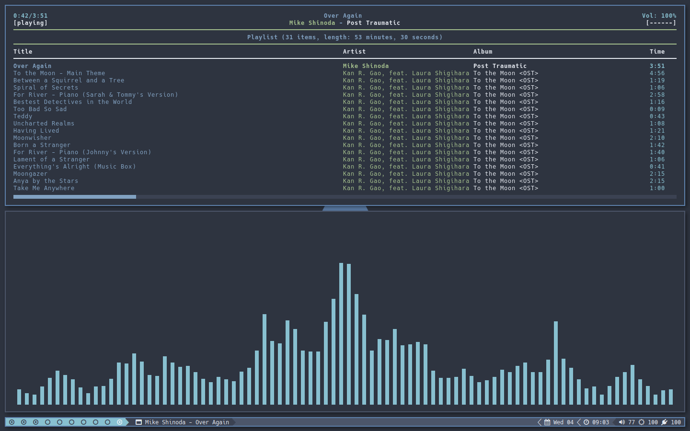Select the 'Over Again' playlist row
690x431 pixels.
tap(345, 66)
